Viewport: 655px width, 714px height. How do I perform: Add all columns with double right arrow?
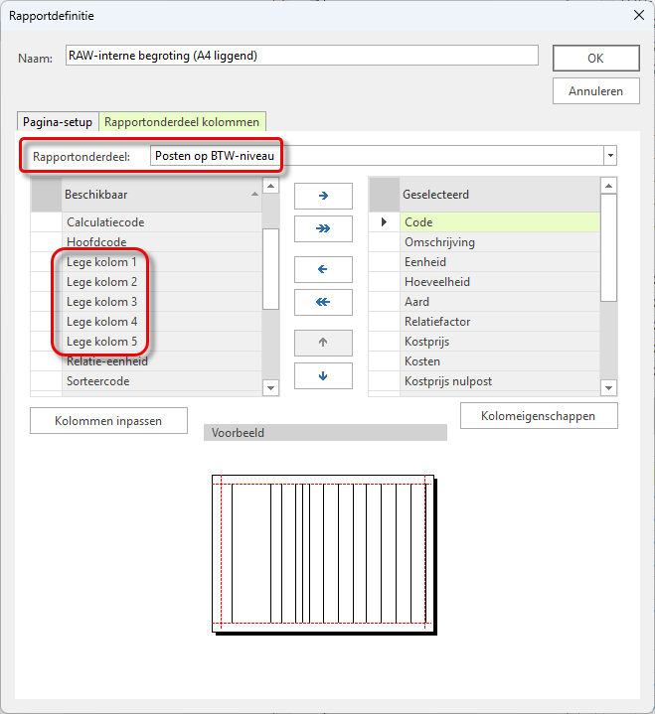point(323,228)
